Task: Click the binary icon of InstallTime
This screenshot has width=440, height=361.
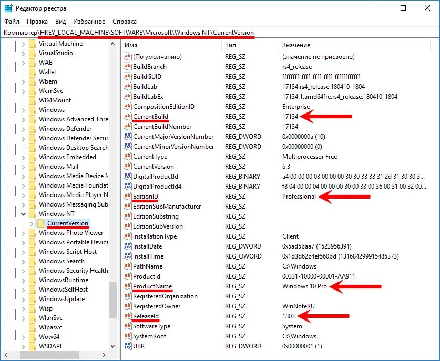Action: (128, 256)
